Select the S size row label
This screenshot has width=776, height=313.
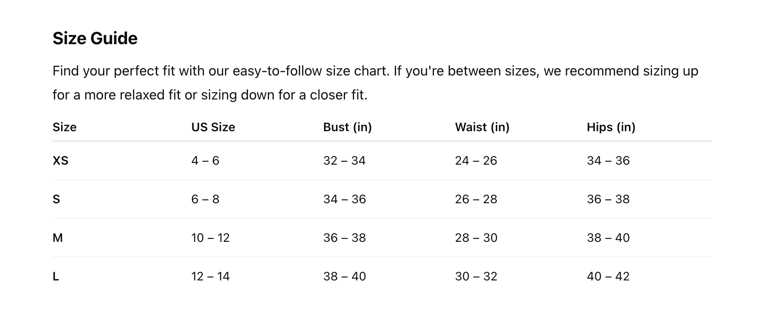point(56,199)
